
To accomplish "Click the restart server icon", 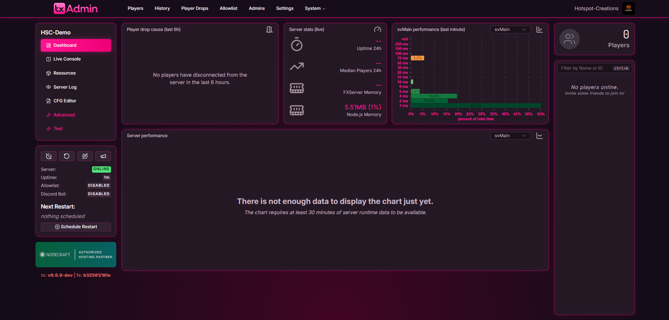I will pos(67,156).
